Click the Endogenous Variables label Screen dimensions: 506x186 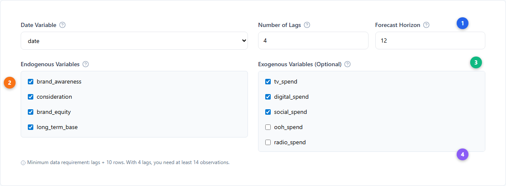point(50,65)
